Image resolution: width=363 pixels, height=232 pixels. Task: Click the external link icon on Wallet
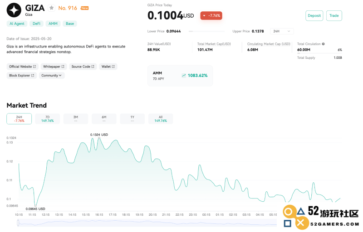pos(113,66)
